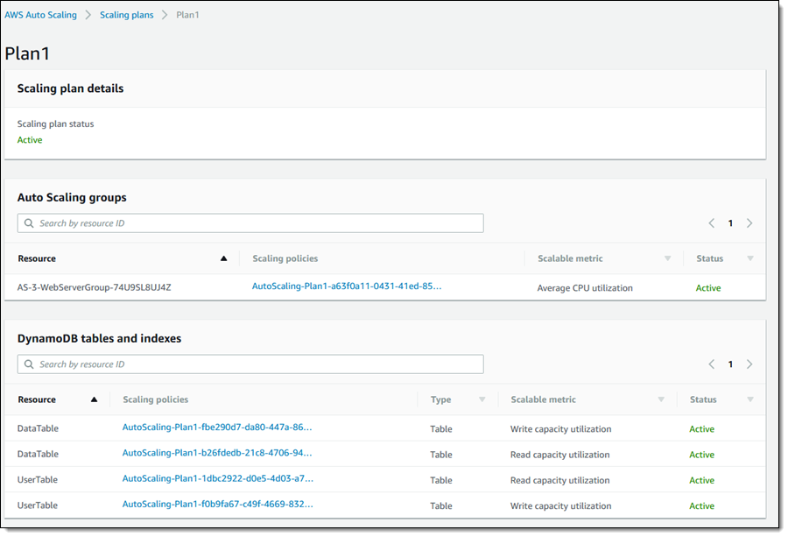Open Scalable metric filter in DynamoDB tables
The width and height of the screenshot is (788, 537).
tap(661, 399)
